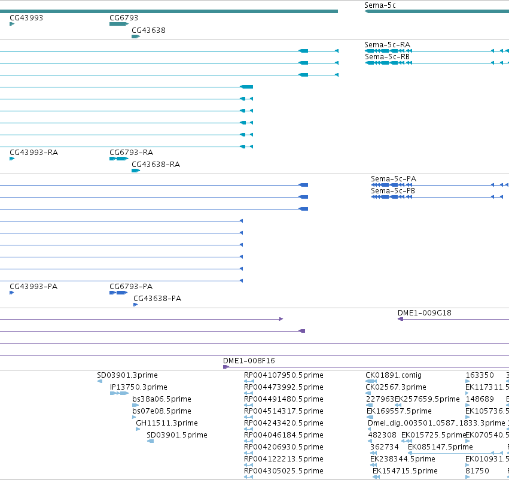
Task: Select the 482308 feature label
Action: click(x=382, y=435)
